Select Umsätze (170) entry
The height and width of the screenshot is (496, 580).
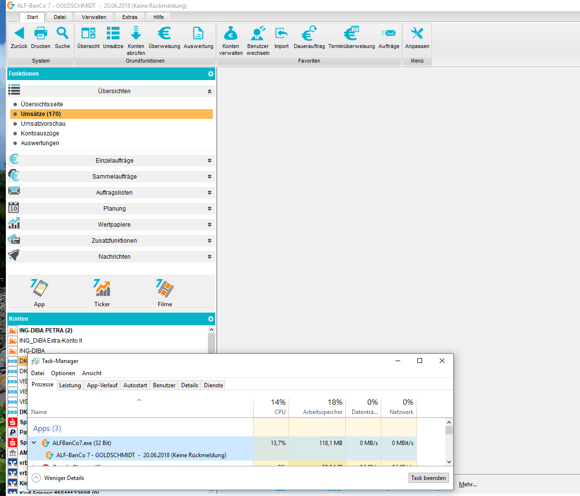(x=111, y=114)
